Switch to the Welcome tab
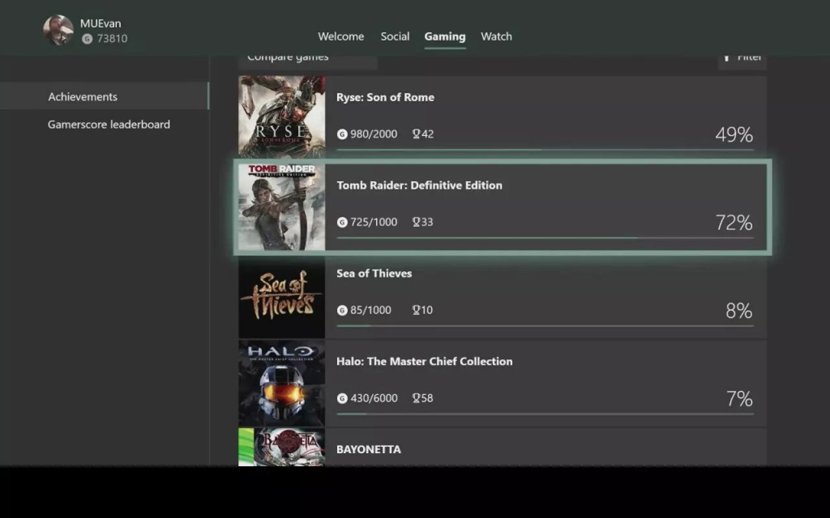The height and width of the screenshot is (518, 830). click(341, 36)
